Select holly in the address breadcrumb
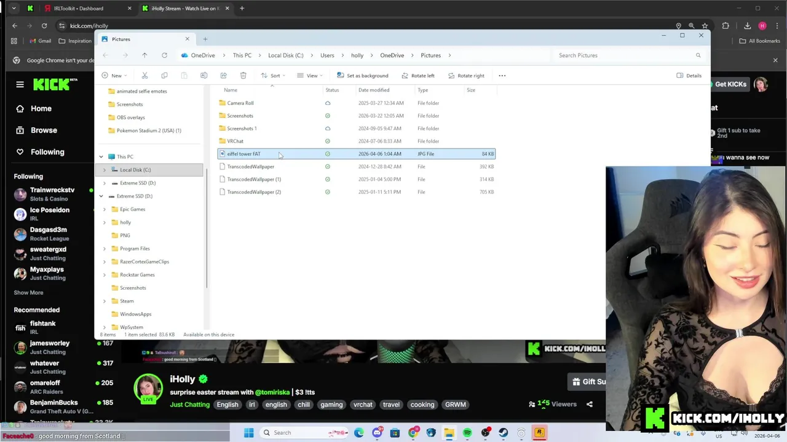This screenshot has height=442, width=787. [x=357, y=55]
